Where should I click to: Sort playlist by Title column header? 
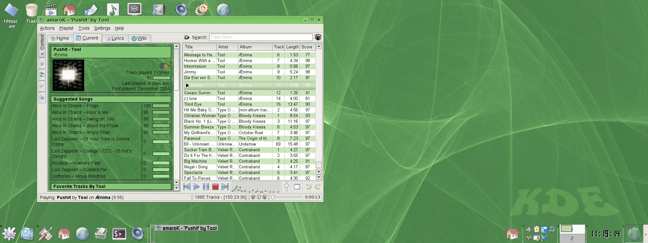pyautogui.click(x=200, y=47)
